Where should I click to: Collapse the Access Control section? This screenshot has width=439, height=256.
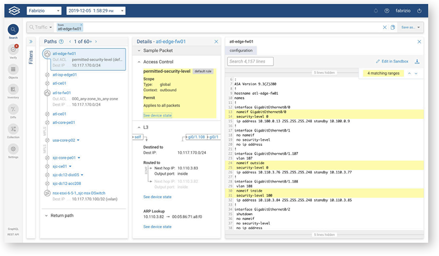[138, 62]
